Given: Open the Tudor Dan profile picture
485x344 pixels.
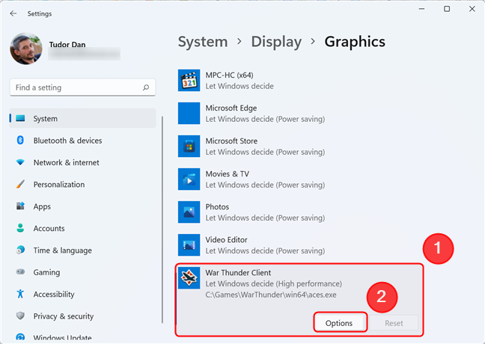Looking at the screenshot, I should coord(26,49).
